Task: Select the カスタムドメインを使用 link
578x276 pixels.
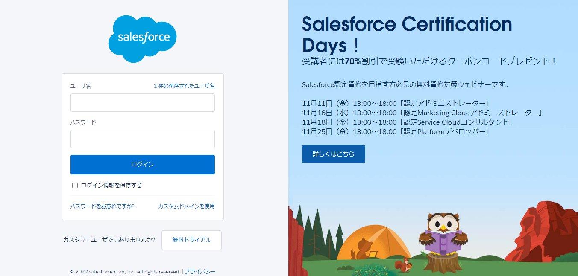Action: coord(186,206)
